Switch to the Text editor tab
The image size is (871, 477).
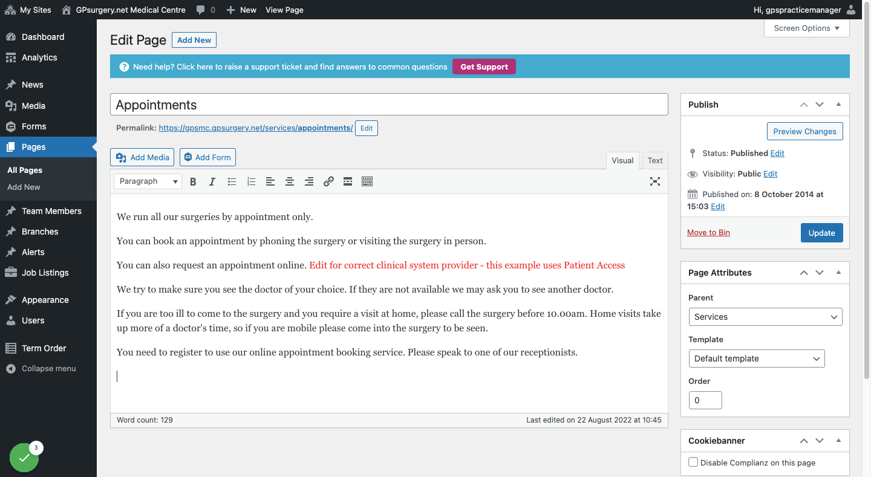pyautogui.click(x=655, y=160)
